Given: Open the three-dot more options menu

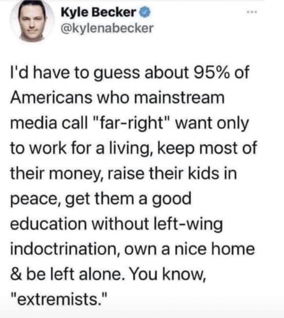Looking at the screenshot, I should coord(252,12).
